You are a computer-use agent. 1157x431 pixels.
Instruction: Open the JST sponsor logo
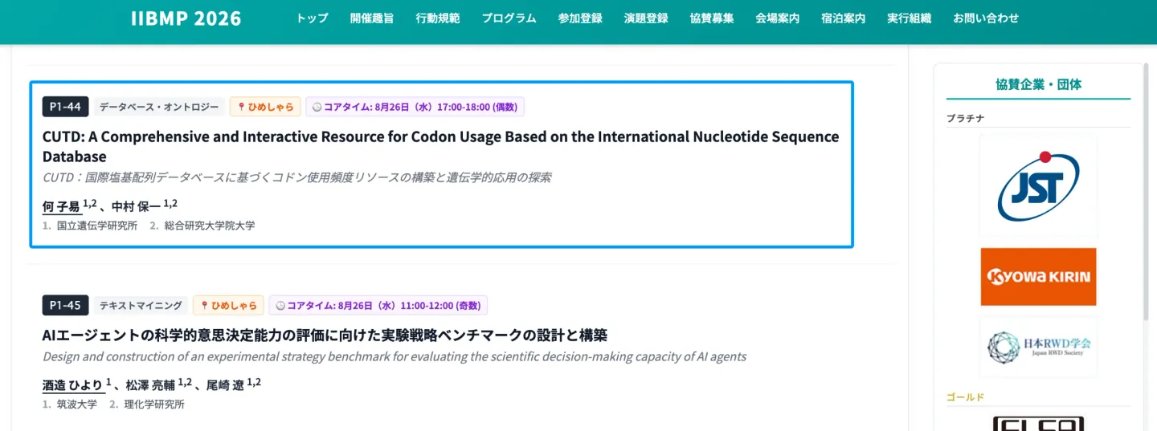point(1038,186)
